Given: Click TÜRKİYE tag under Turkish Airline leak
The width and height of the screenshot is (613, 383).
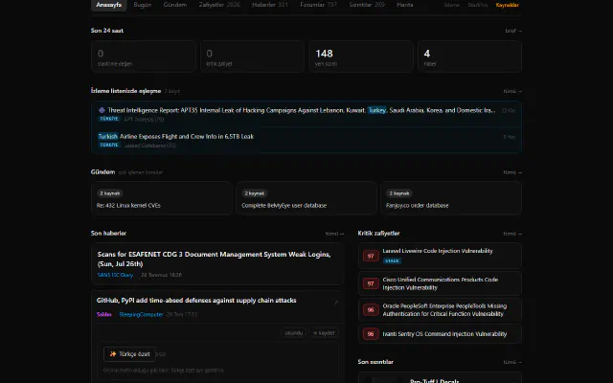Looking at the screenshot, I should point(108,145).
